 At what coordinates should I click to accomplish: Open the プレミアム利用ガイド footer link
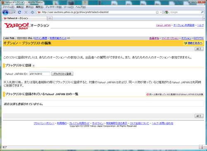[x=79, y=123]
